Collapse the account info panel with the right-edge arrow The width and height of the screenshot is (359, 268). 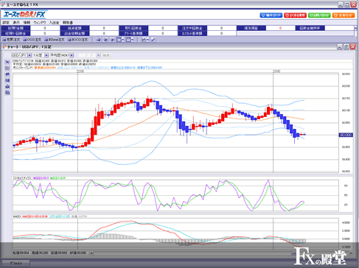pos(355,28)
